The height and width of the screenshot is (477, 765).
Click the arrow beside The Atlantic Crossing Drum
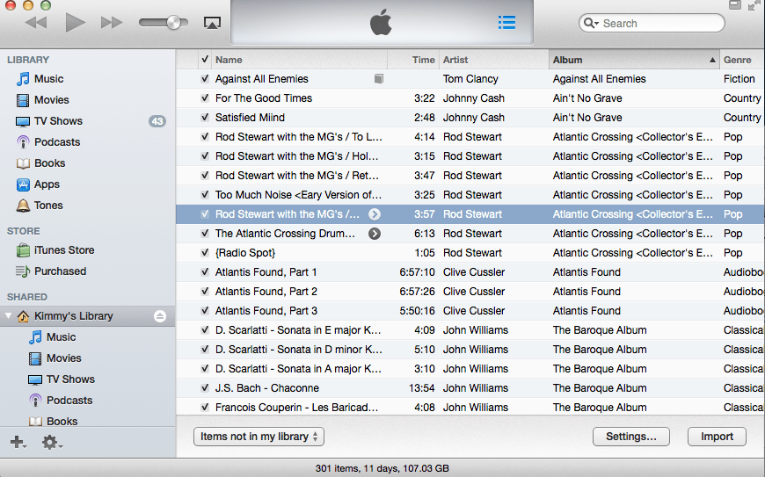coord(375,234)
